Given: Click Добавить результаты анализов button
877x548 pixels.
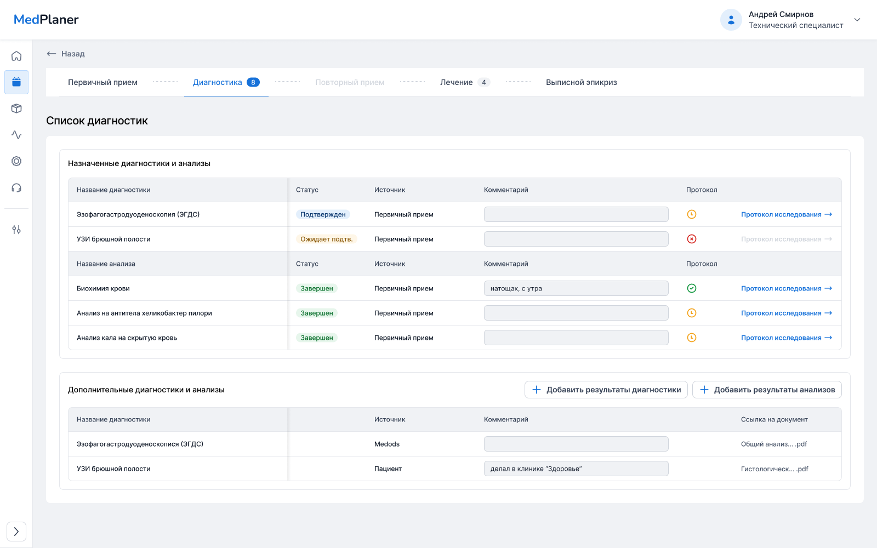Looking at the screenshot, I should [x=767, y=390].
